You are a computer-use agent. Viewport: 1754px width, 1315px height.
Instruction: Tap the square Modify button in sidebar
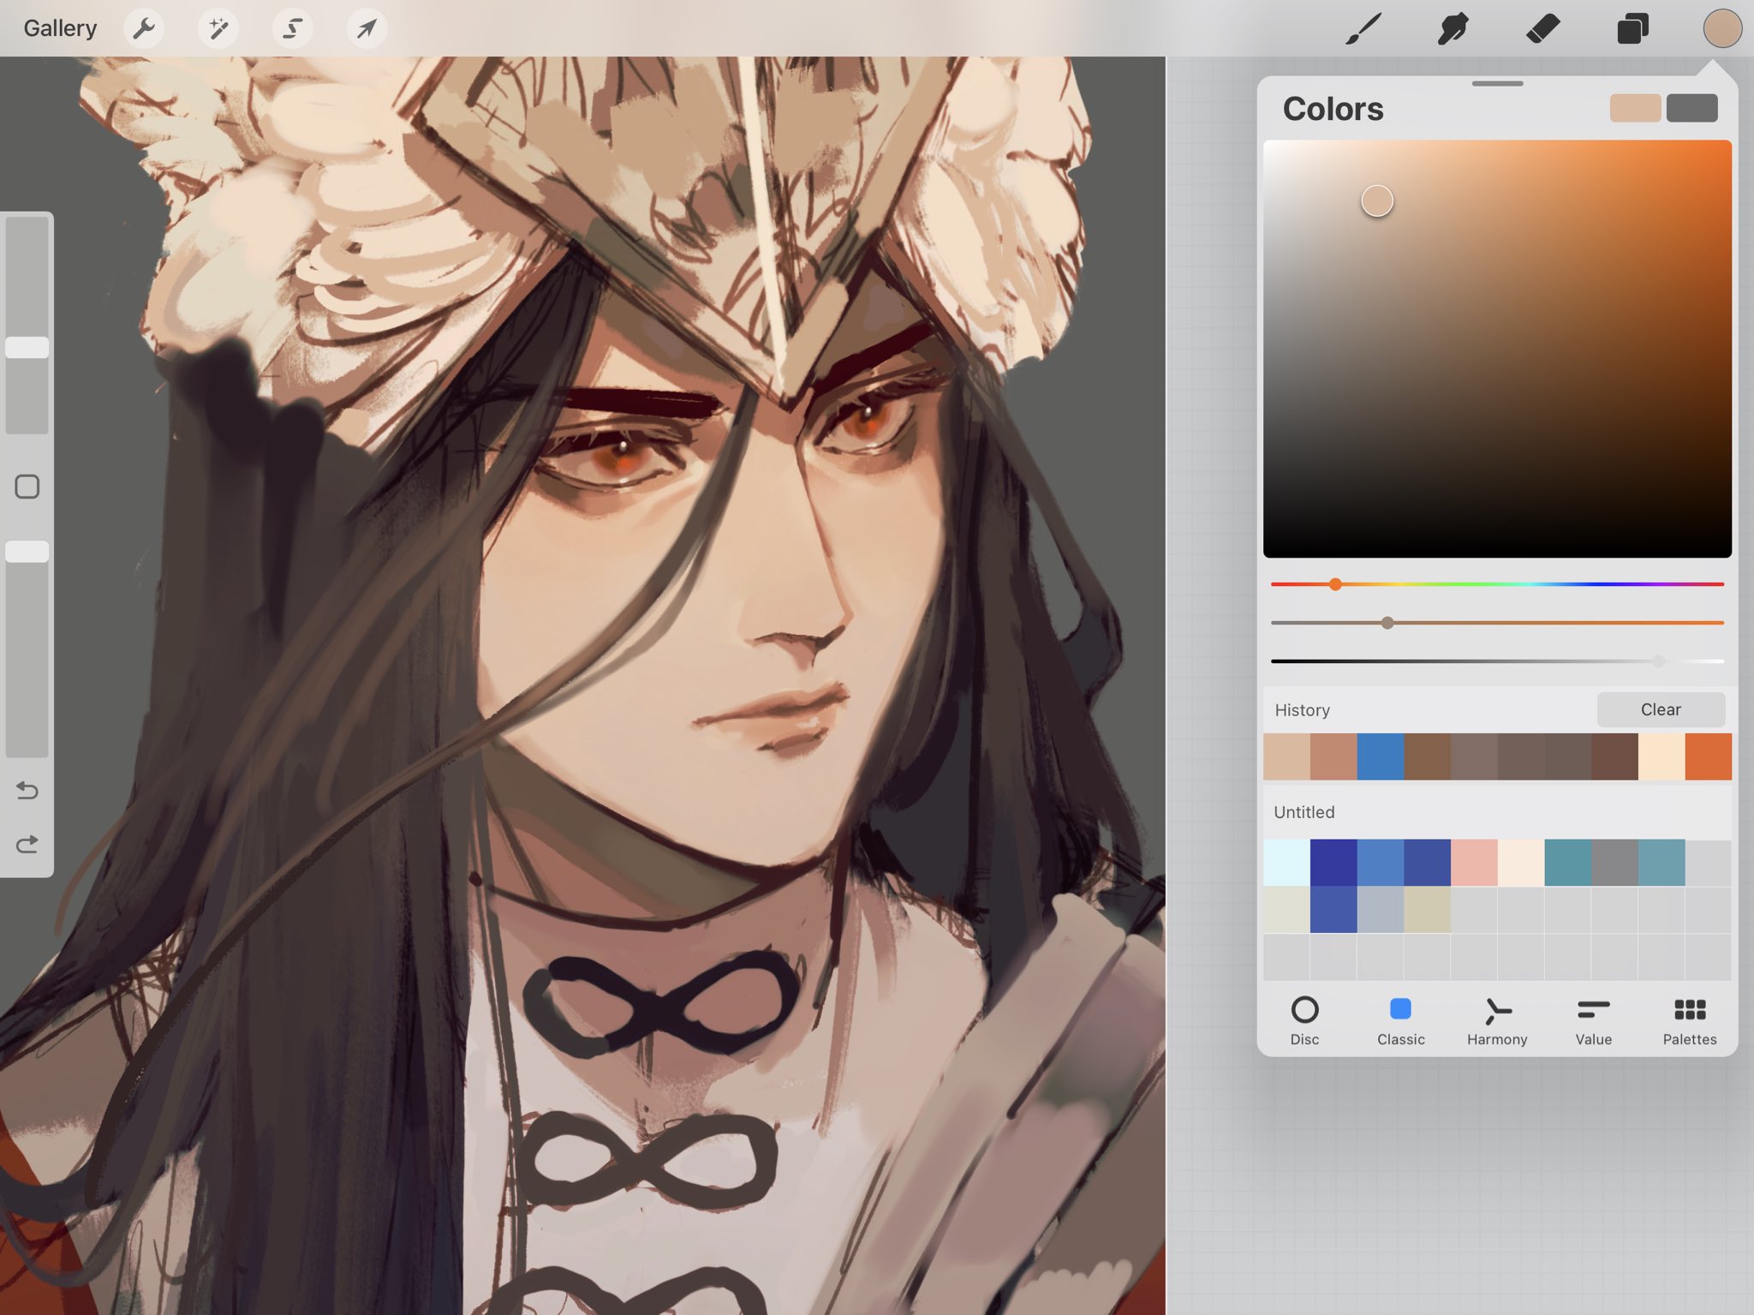coord(27,487)
